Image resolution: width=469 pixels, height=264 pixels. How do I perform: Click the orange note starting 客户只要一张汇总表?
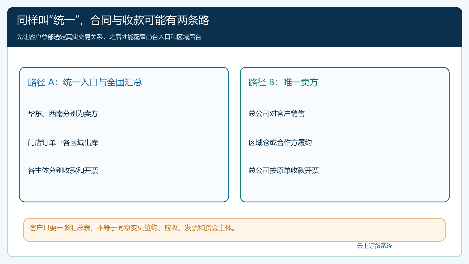(235, 230)
